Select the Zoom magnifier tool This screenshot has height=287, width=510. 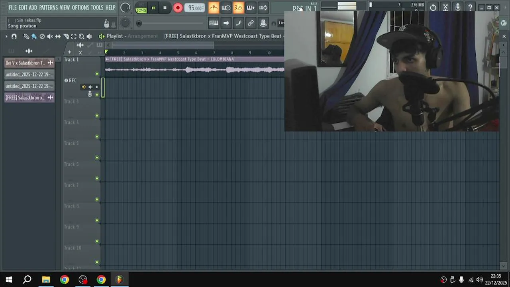[x=82, y=36]
